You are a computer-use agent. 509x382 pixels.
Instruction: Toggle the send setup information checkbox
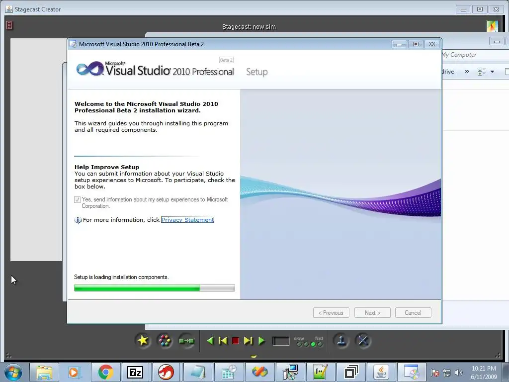click(x=77, y=199)
